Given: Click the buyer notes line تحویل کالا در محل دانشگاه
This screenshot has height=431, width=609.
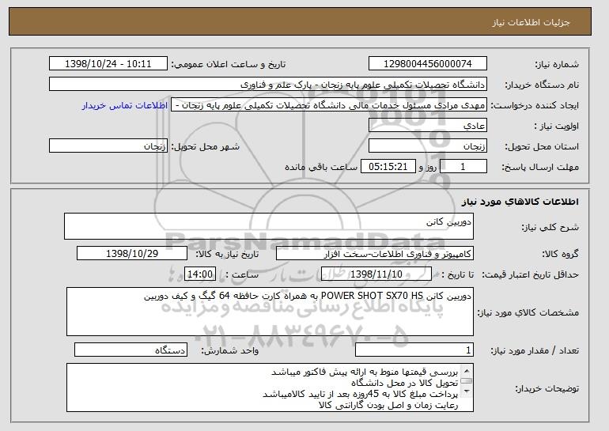Looking at the screenshot, I should click(405, 384).
